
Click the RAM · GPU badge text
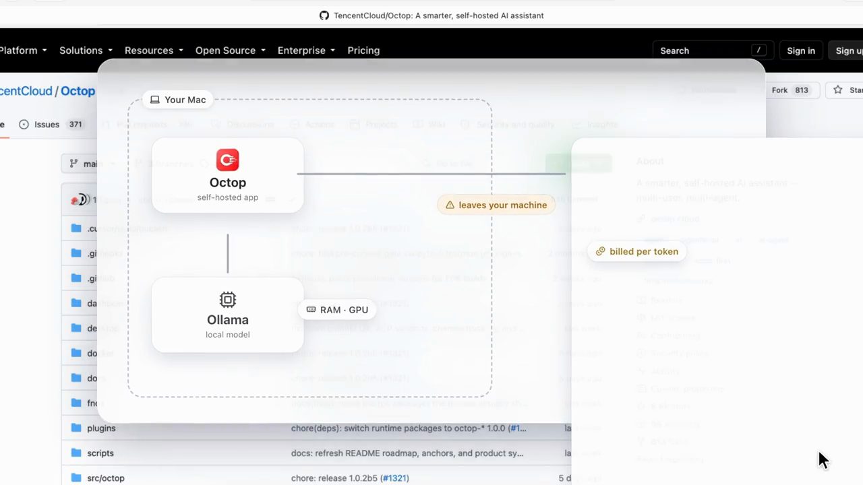344,310
